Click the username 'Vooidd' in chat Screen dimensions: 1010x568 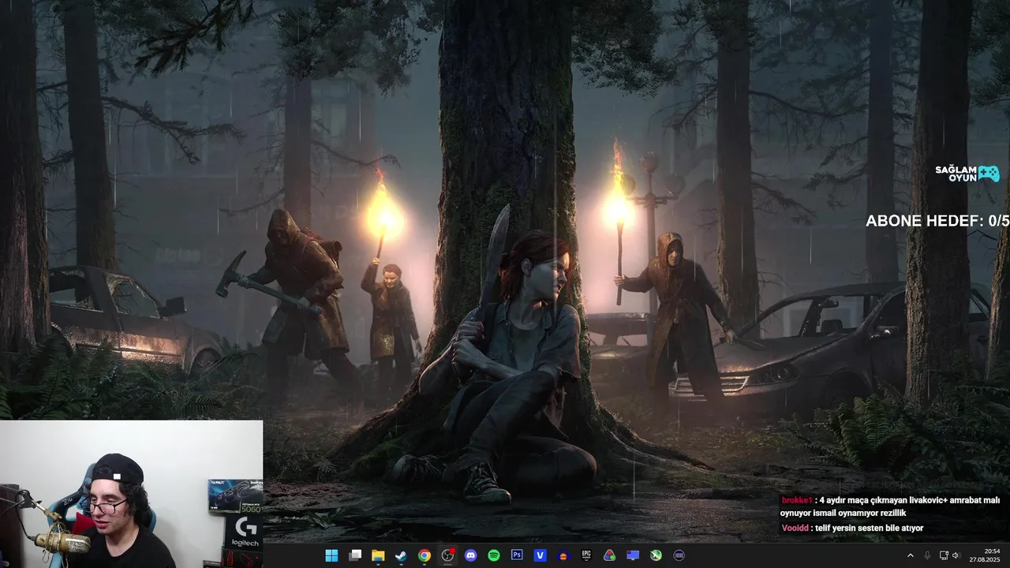(x=795, y=529)
